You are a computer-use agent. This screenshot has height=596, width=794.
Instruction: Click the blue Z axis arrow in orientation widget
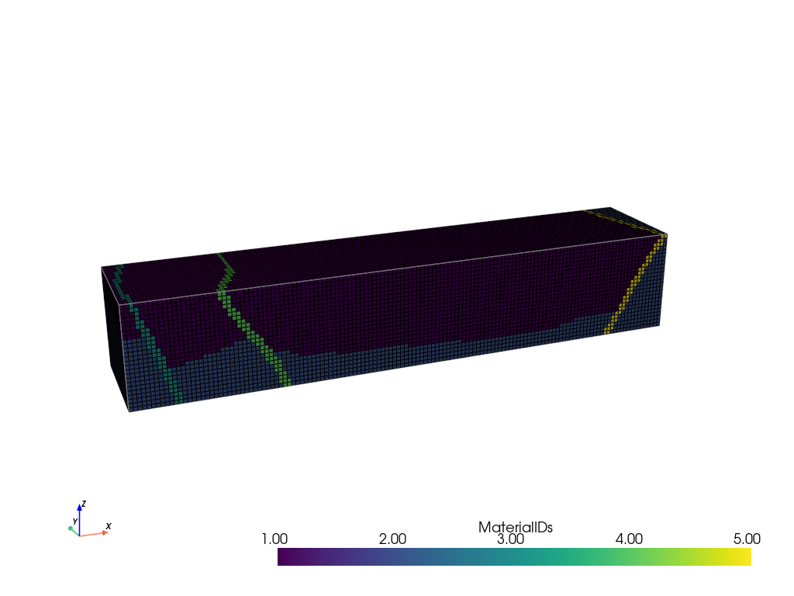tap(79, 517)
